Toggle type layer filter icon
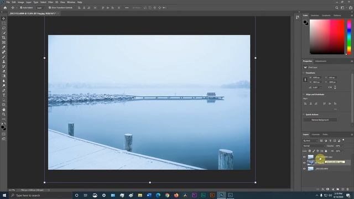This screenshot has height=199, width=354. coord(330,140)
